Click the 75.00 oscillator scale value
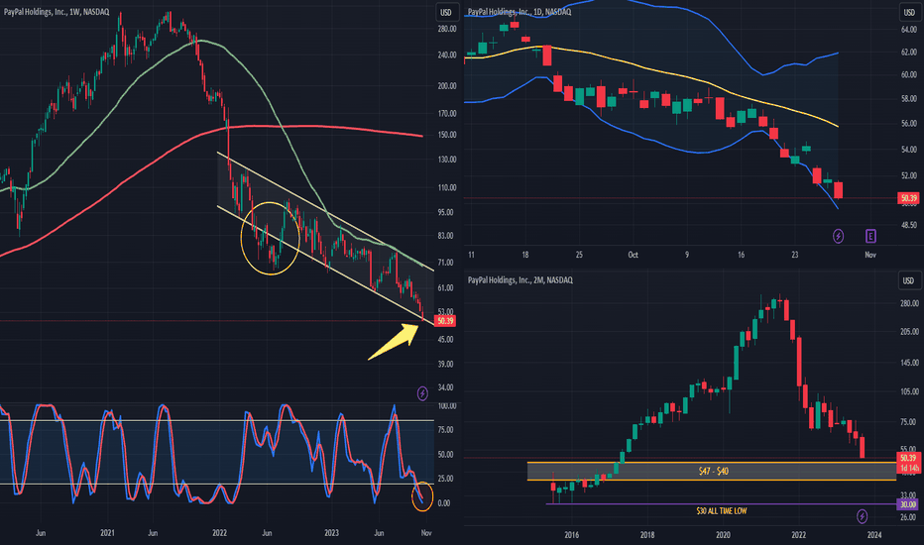Image resolution: width=924 pixels, height=545 pixels. pos(446,430)
